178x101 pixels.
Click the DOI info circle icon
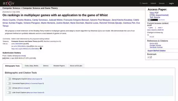[x=41, y=48]
